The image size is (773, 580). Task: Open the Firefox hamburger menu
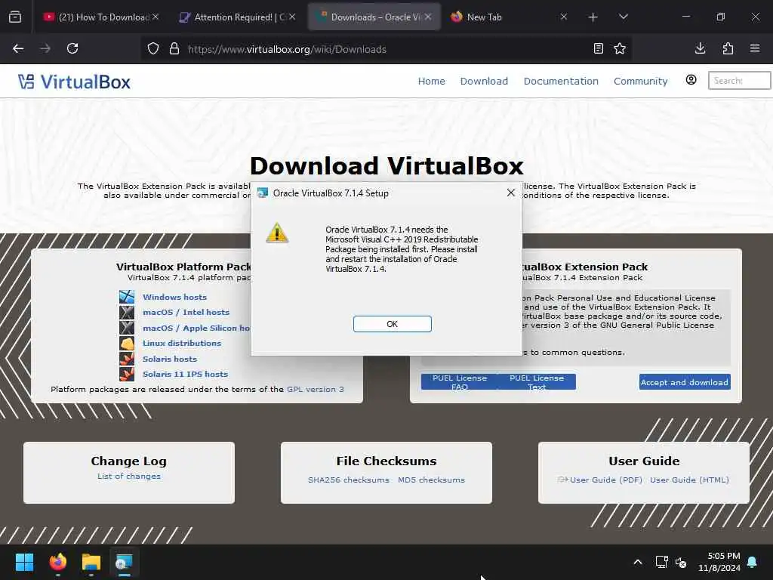pyautogui.click(x=755, y=48)
